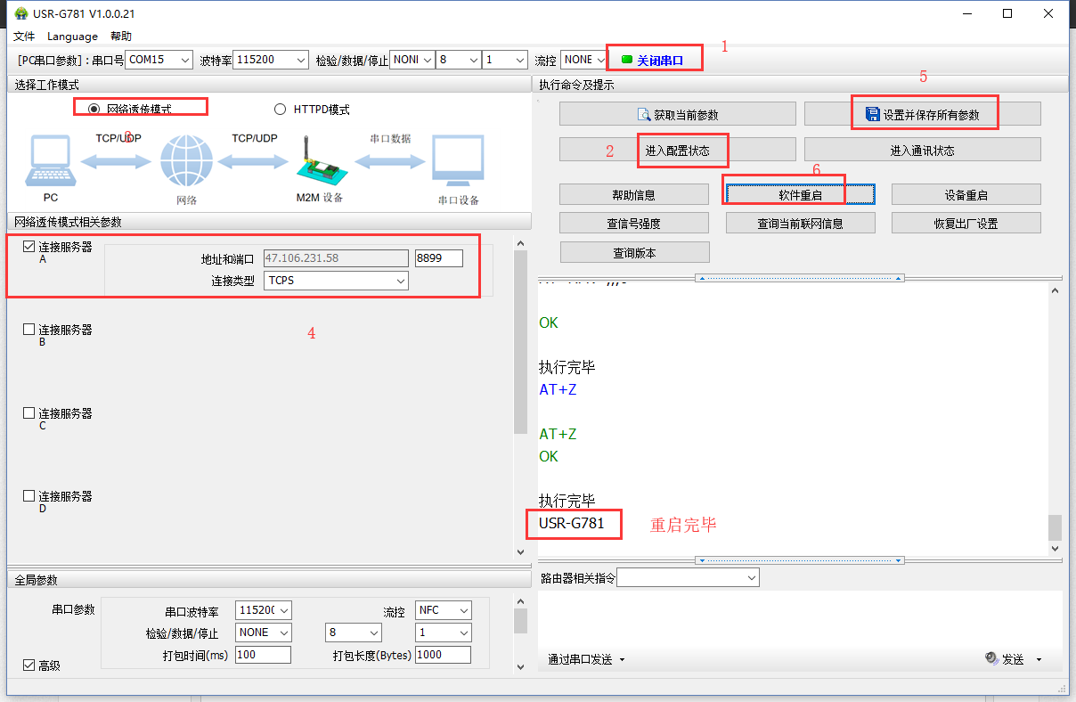Click the port field showing 8899
Image resolution: width=1076 pixels, height=702 pixels.
click(x=438, y=258)
